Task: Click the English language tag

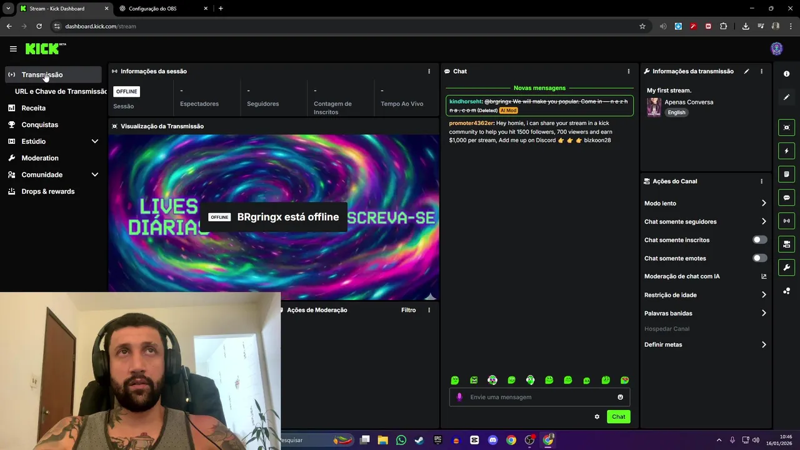Action: coord(676,112)
